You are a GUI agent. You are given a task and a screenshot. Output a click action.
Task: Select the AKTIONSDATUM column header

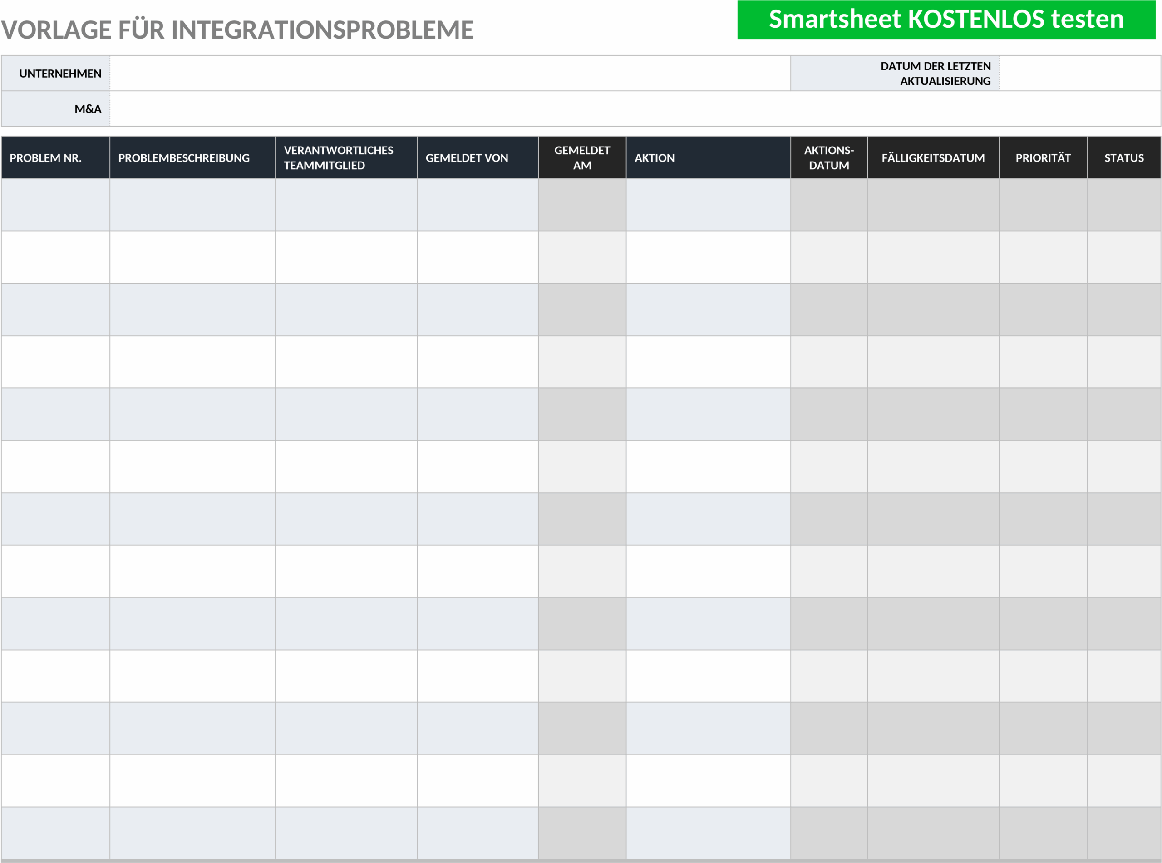[829, 158]
